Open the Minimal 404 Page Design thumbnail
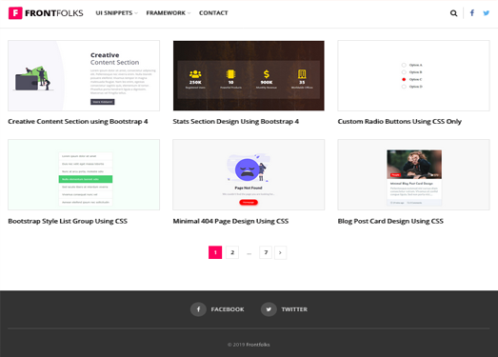498x357 pixels. click(x=249, y=174)
